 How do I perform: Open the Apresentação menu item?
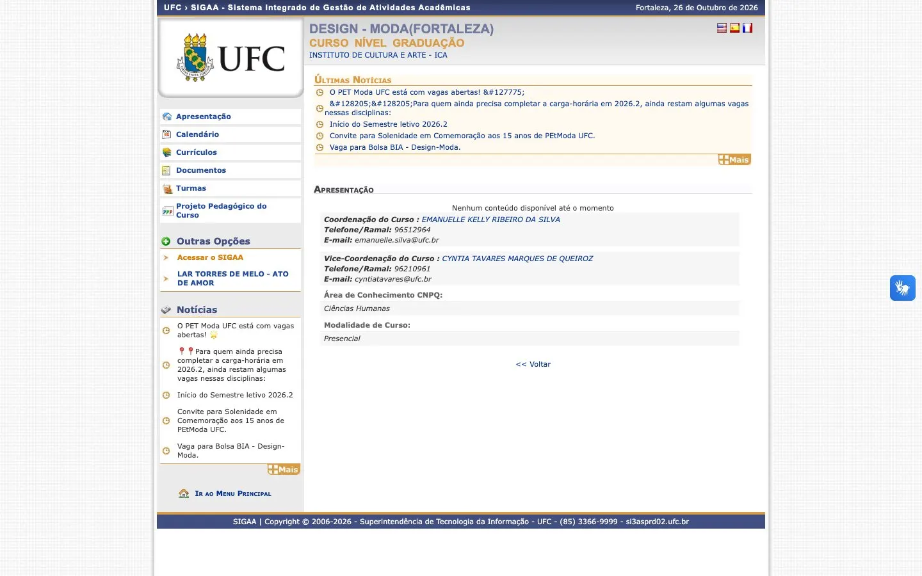coord(204,116)
